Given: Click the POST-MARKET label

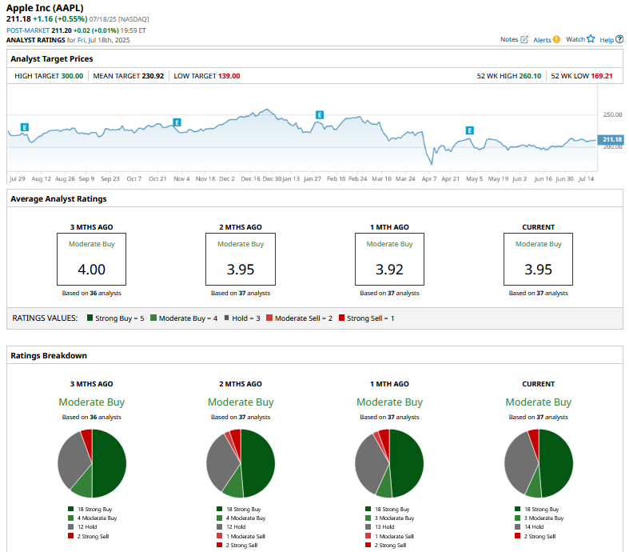Looking at the screenshot, I should 28,30.
